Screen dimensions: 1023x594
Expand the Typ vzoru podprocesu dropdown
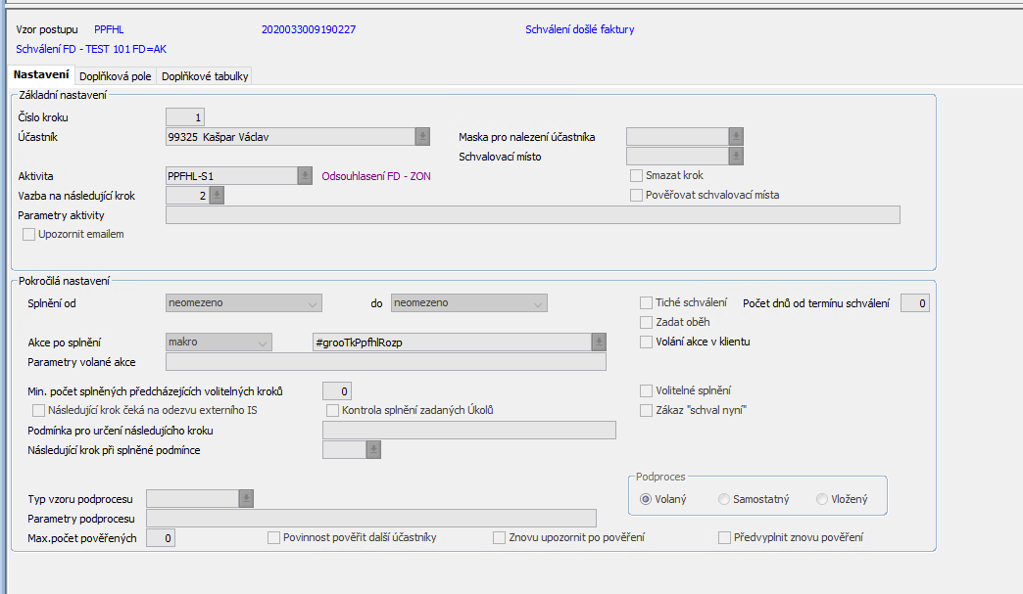coord(246,499)
